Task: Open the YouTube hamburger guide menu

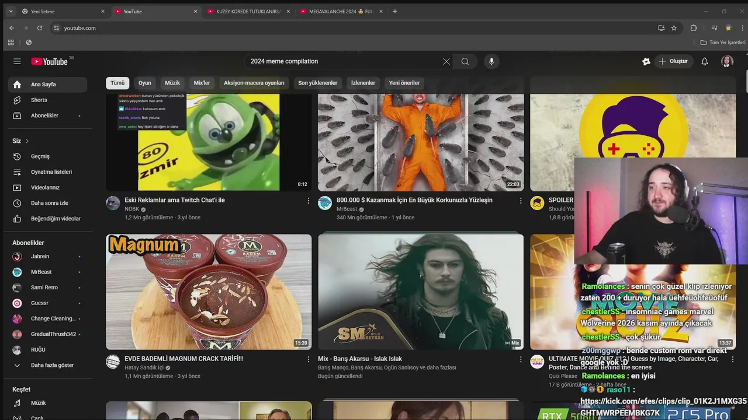Action: [x=17, y=61]
